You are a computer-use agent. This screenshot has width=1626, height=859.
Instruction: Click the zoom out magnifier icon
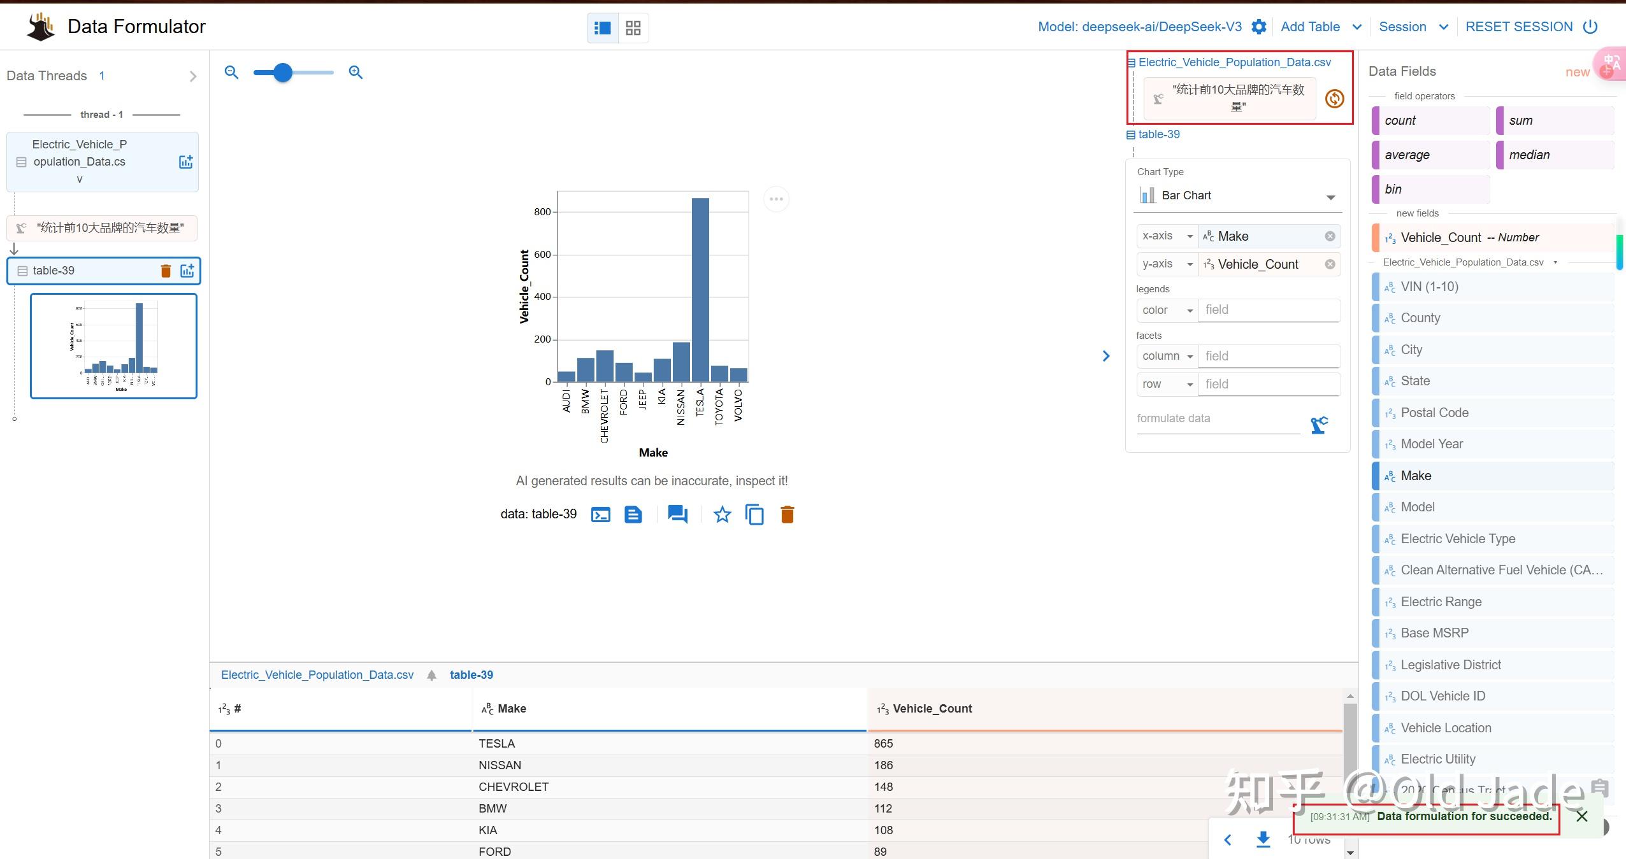pyautogui.click(x=231, y=73)
